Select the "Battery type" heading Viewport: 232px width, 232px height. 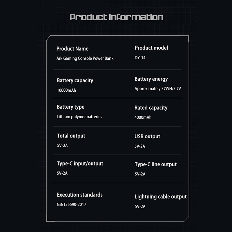(70, 107)
